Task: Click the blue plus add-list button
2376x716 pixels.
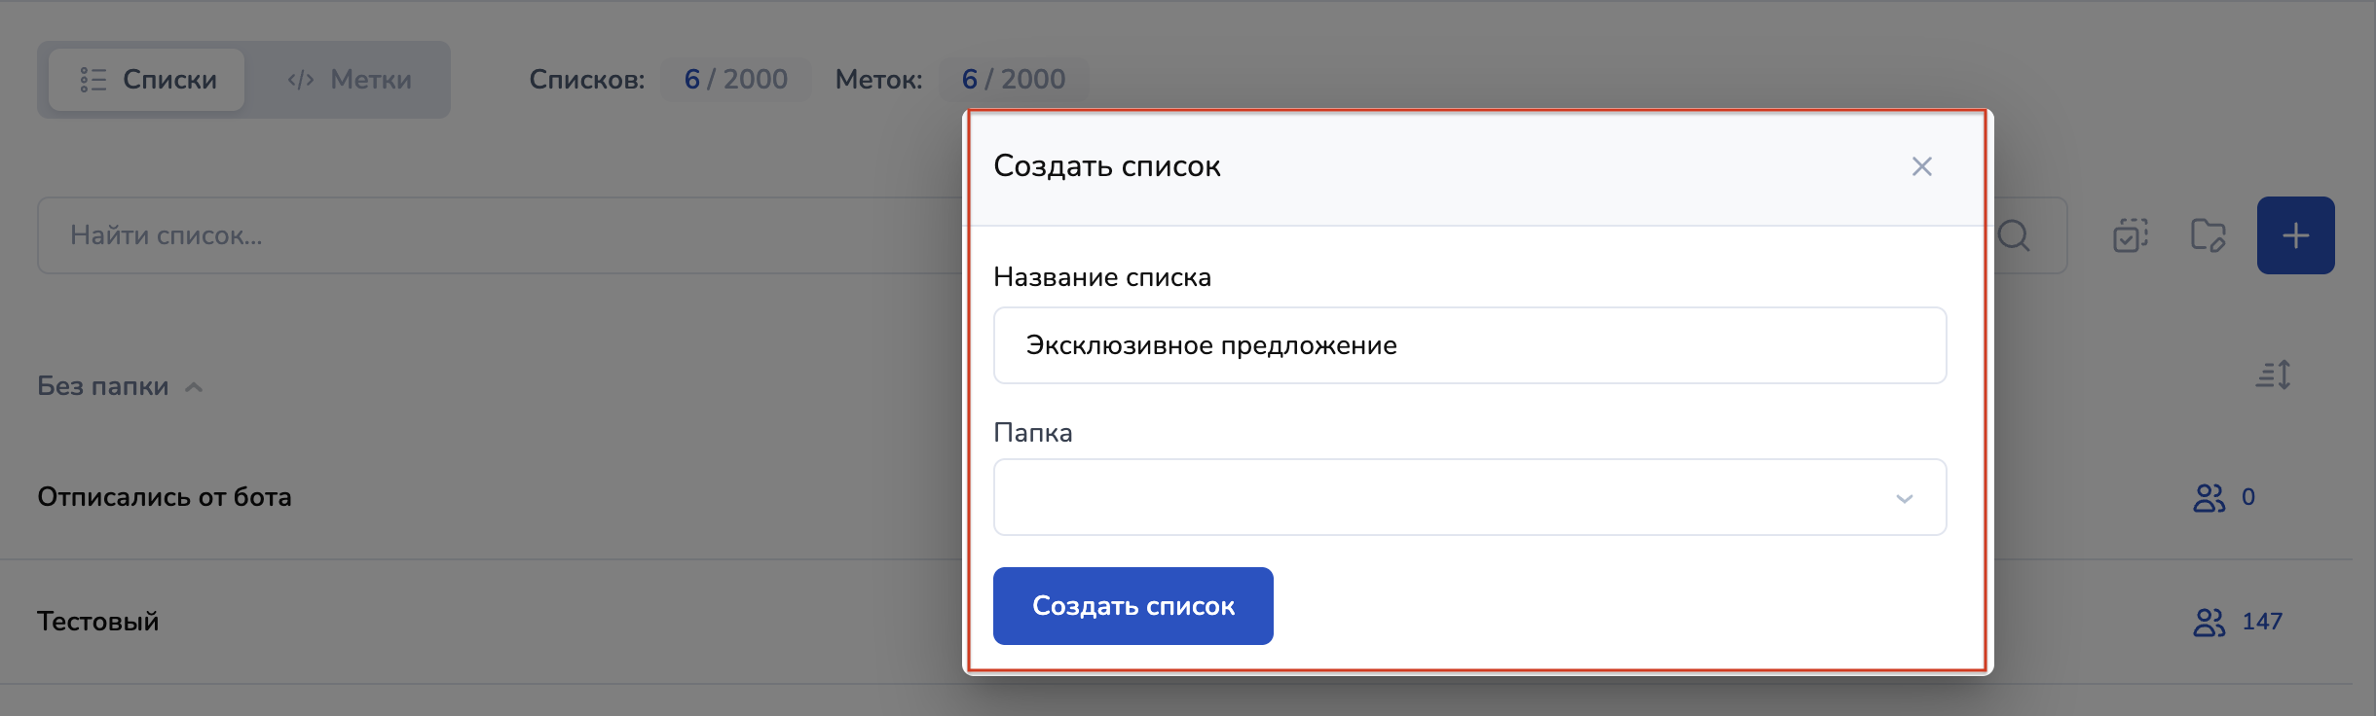Action: (2294, 235)
